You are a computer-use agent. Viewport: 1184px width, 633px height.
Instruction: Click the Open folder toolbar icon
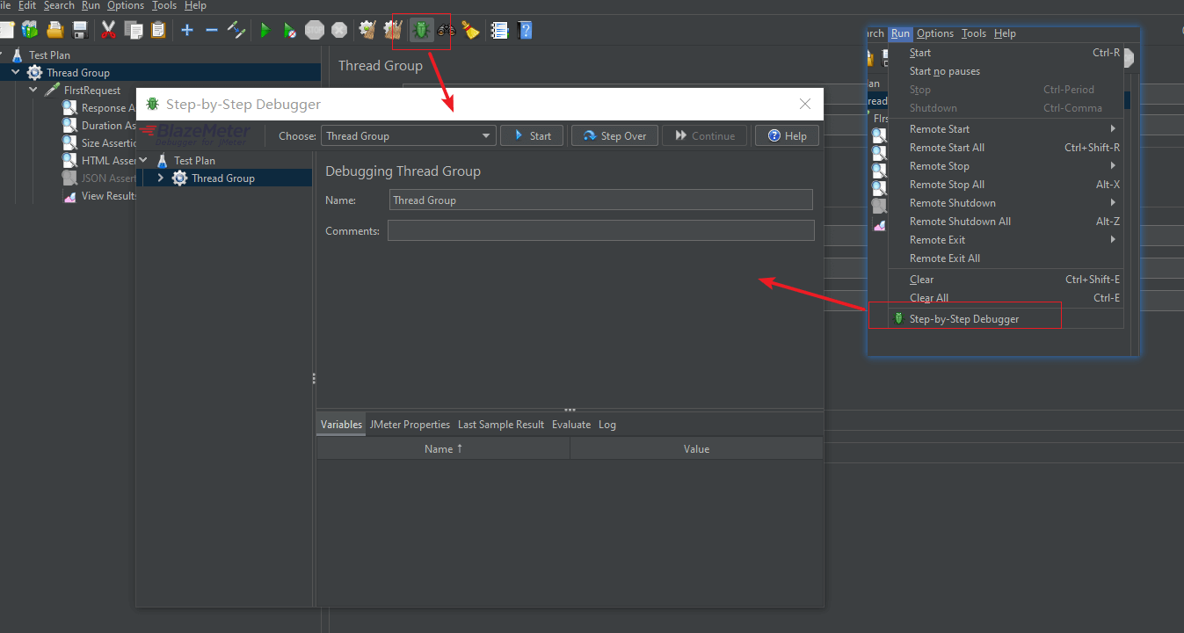click(55, 31)
